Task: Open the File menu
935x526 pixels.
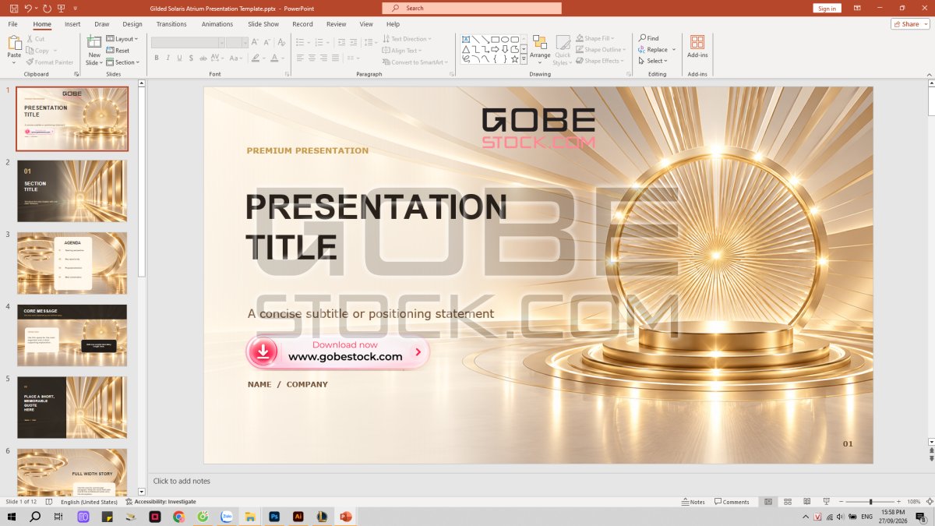Action: pyautogui.click(x=13, y=24)
